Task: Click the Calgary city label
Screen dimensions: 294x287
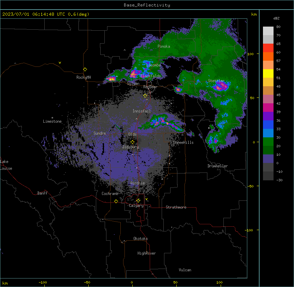Action: (x=136, y=206)
